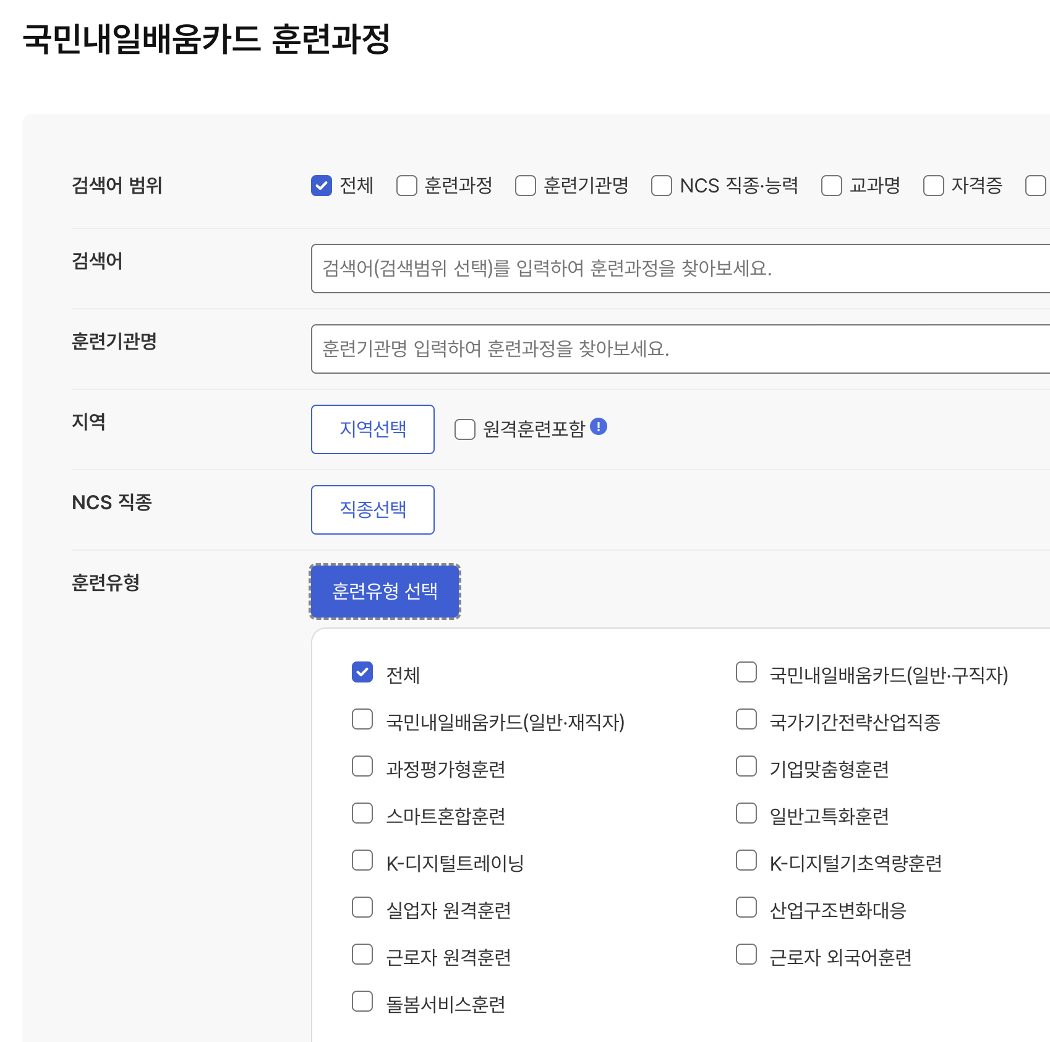The width and height of the screenshot is (1050, 1042).
Task: Check the 훈련과정 search scope box
Action: pyautogui.click(x=407, y=186)
